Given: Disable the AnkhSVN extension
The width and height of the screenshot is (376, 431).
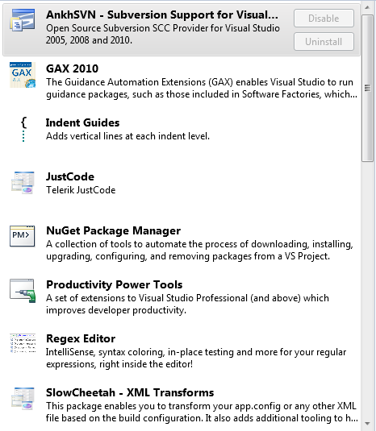Looking at the screenshot, I should (324, 19).
